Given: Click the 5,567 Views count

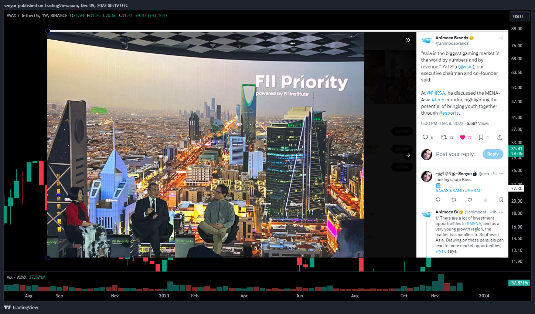Looking at the screenshot, I should [x=477, y=124].
